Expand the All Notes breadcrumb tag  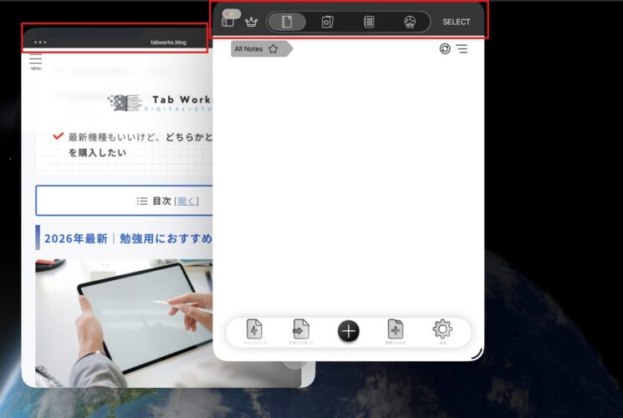(x=248, y=49)
